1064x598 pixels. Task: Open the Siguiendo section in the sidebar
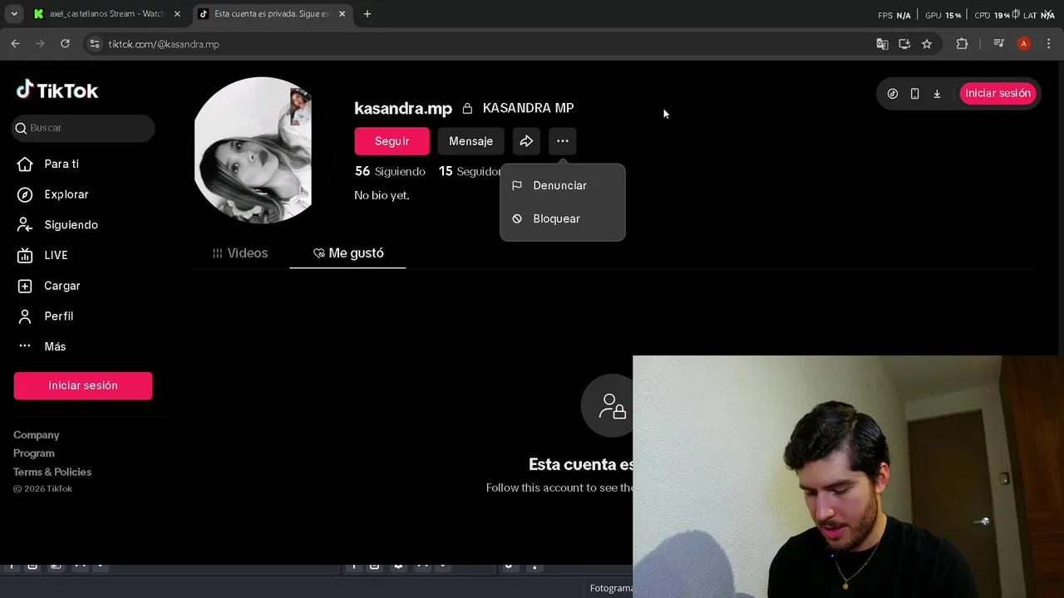(x=58, y=225)
